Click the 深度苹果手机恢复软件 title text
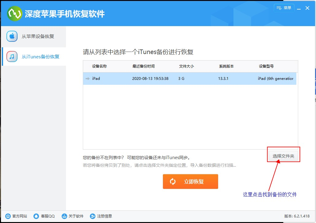This screenshot has height=223, width=316. click(x=65, y=14)
